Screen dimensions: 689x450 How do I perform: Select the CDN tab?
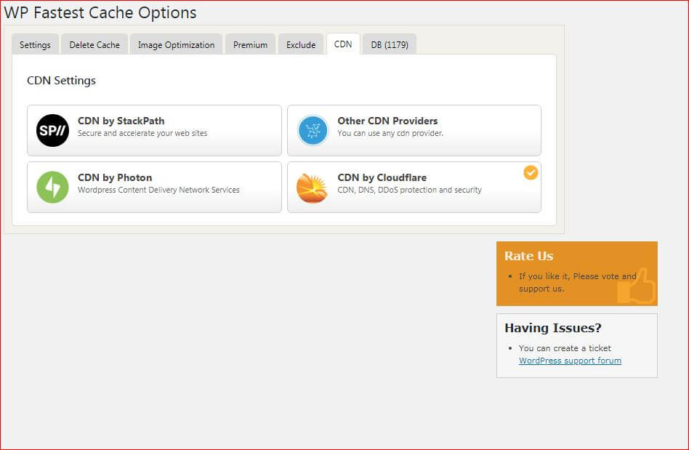pyautogui.click(x=343, y=44)
